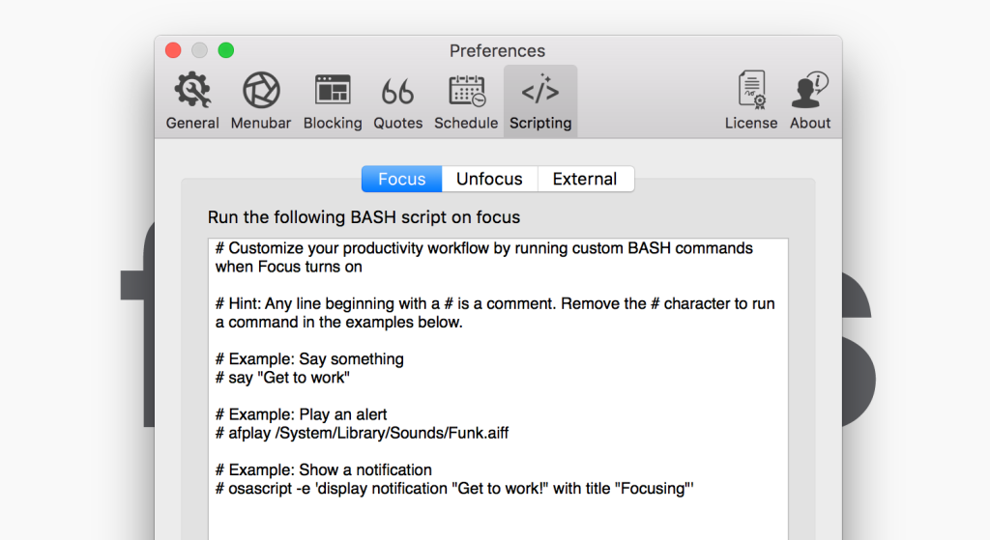Open the About info icon
The width and height of the screenshot is (990, 540).
810,90
